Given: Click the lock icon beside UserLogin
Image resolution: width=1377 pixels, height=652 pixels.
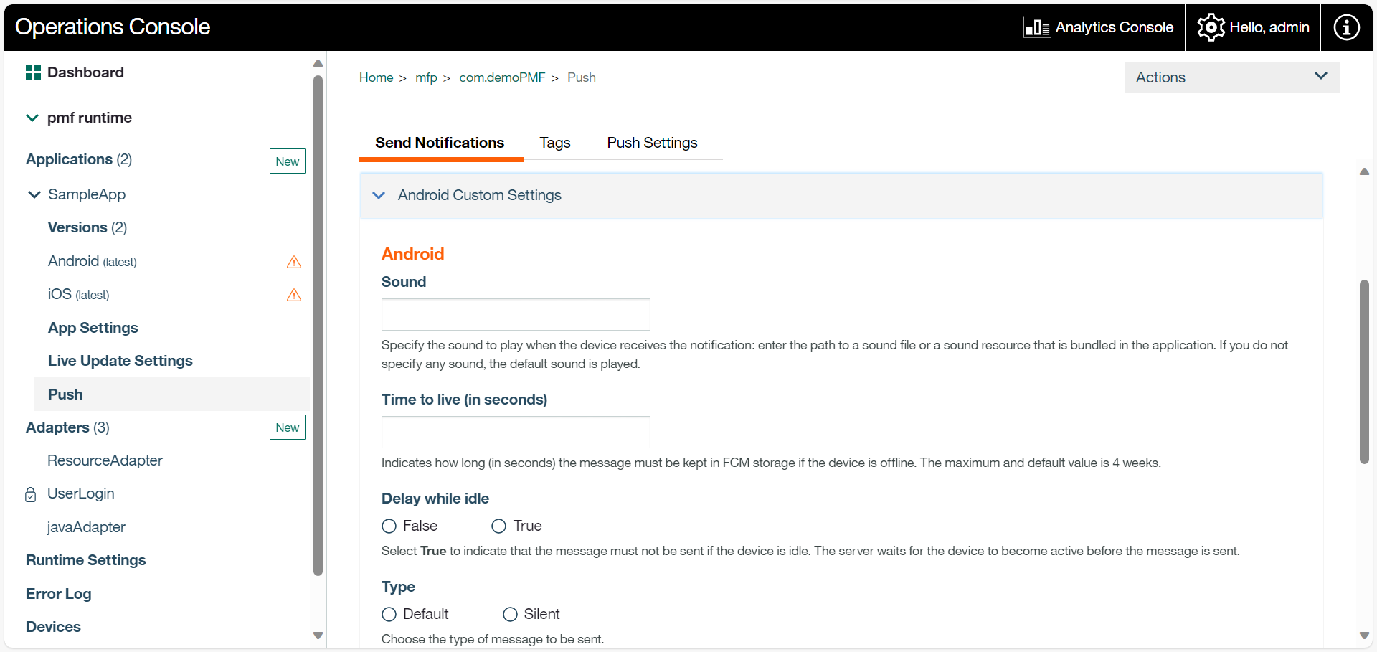Looking at the screenshot, I should [31, 494].
